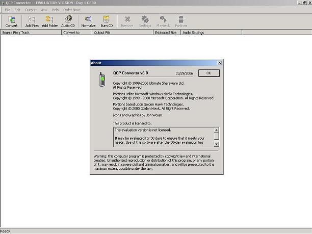Sort by Estimated Size column header

[x=167, y=33]
